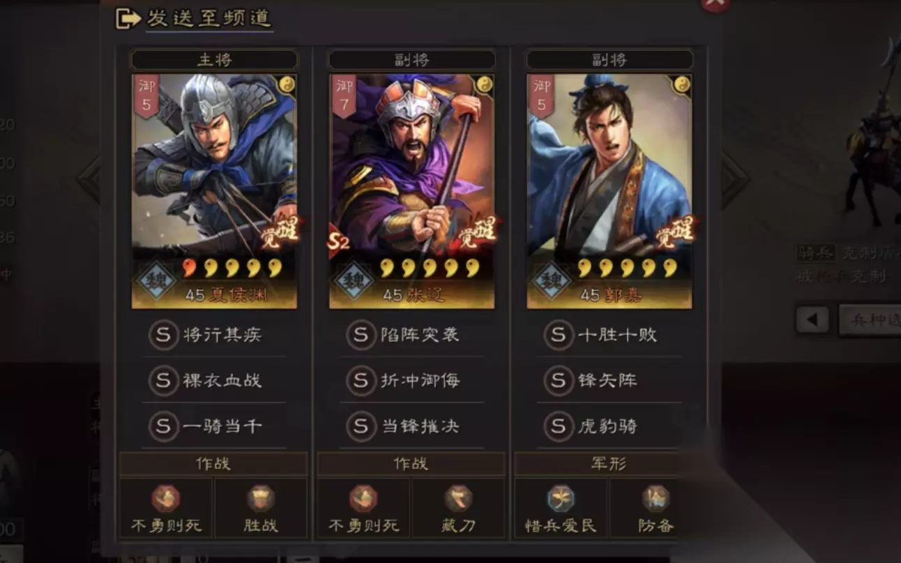
Task: Close the team share dialog
Action: coord(715,3)
